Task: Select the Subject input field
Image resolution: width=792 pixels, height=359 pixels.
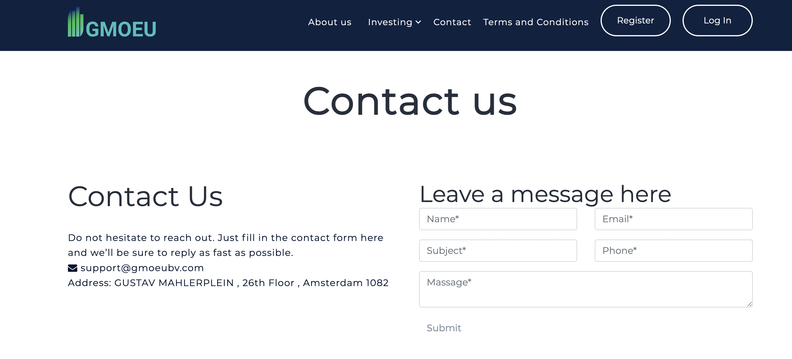Action: (x=498, y=251)
